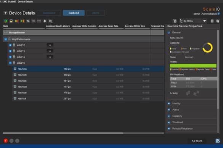The width and height of the screenshot is (223, 148).
Task: Click the gray circle toolbar icon
Action: point(34,21)
